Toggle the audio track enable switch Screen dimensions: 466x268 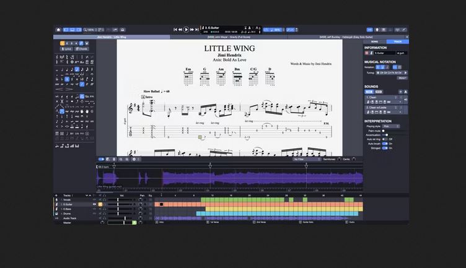pyautogui.click(x=102, y=159)
